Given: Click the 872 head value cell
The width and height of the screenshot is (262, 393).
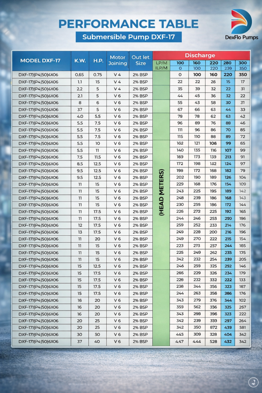Looking at the screenshot, I should pyautogui.click(x=213, y=327).
